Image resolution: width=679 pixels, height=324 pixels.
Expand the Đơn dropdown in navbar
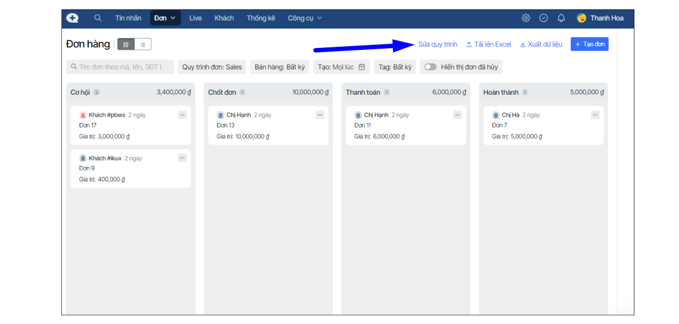click(x=165, y=18)
